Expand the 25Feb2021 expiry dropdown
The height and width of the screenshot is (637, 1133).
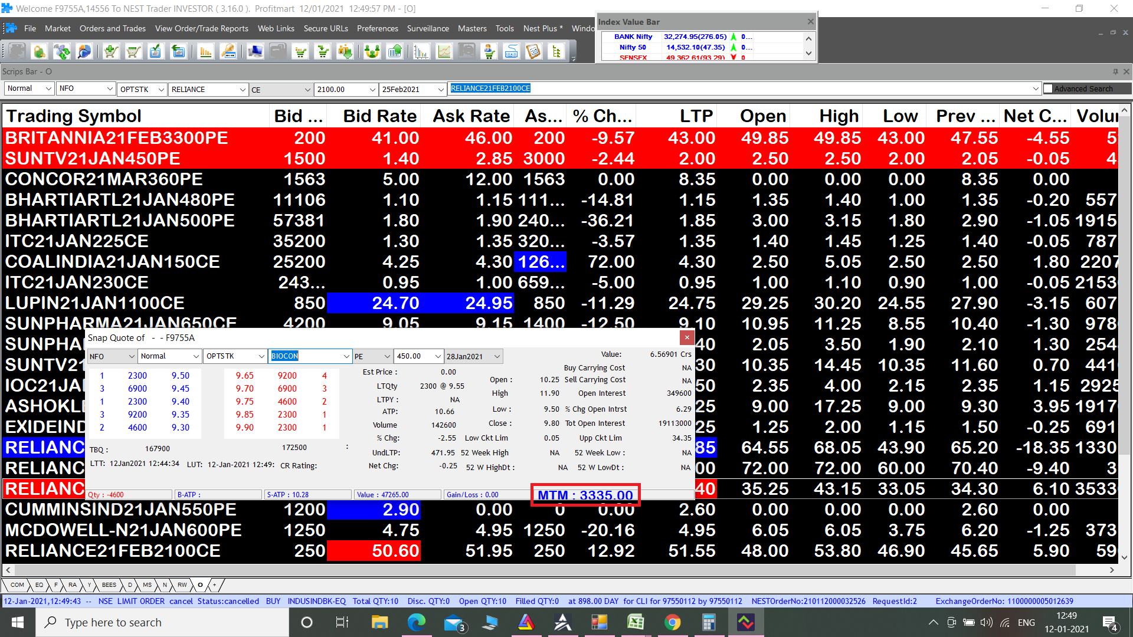441,89
